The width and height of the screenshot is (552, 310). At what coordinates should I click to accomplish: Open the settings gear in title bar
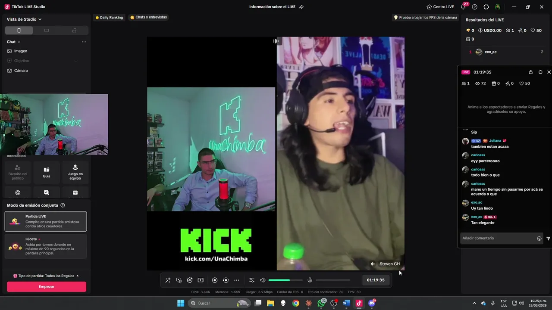tap(486, 7)
